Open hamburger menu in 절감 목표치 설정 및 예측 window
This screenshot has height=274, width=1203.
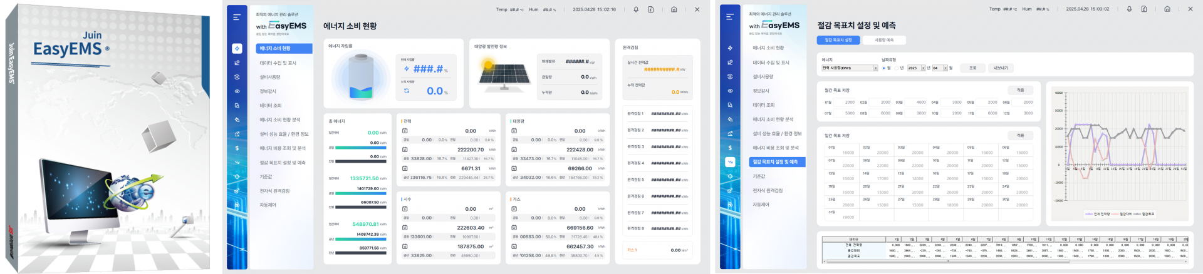[730, 17]
